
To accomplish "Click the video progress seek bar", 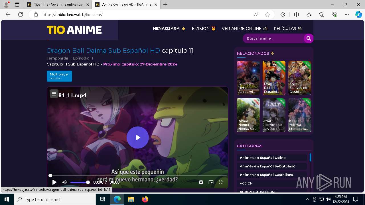I will click(x=138, y=175).
